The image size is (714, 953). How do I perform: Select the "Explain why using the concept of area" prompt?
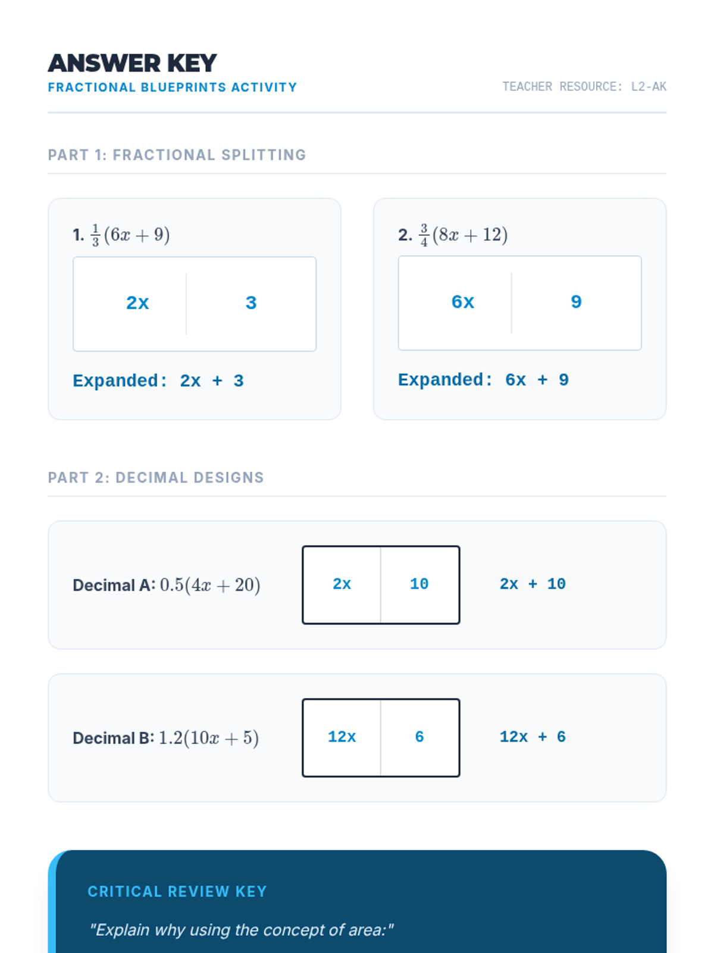241,930
